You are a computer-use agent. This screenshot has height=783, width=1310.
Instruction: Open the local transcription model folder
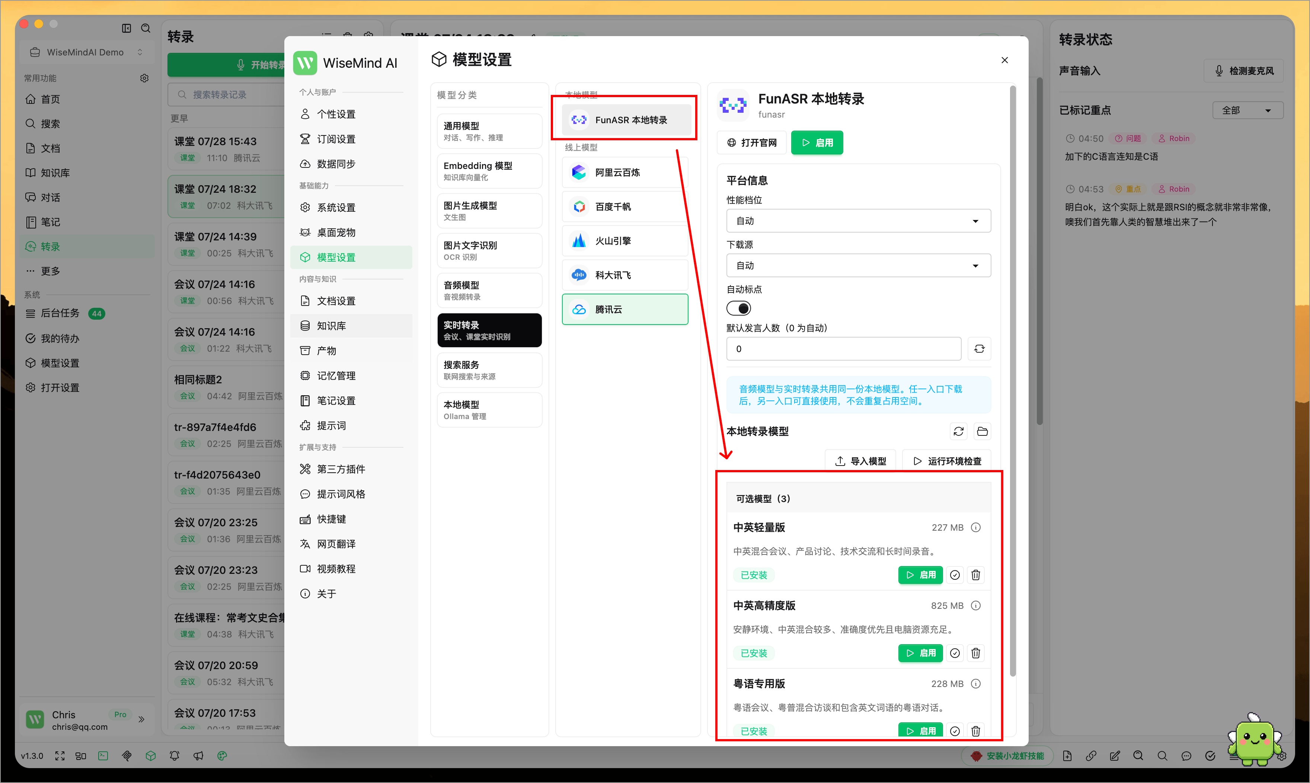pos(982,432)
